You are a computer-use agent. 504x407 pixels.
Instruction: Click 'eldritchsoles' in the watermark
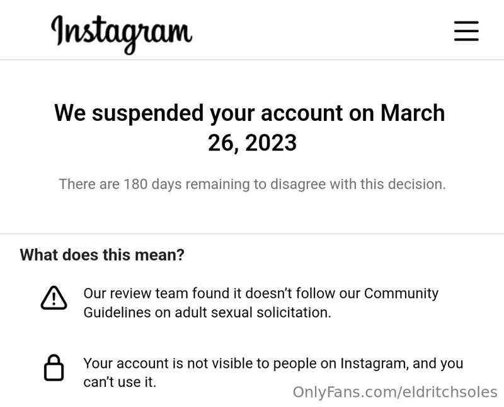coord(449,392)
